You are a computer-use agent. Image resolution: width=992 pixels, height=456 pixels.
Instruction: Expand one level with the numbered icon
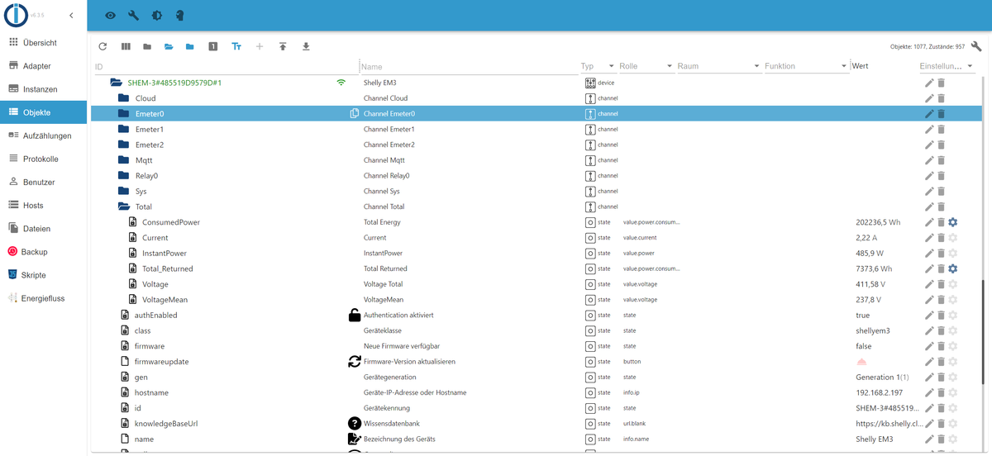coord(212,47)
